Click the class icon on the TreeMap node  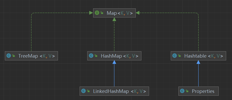point(9,56)
